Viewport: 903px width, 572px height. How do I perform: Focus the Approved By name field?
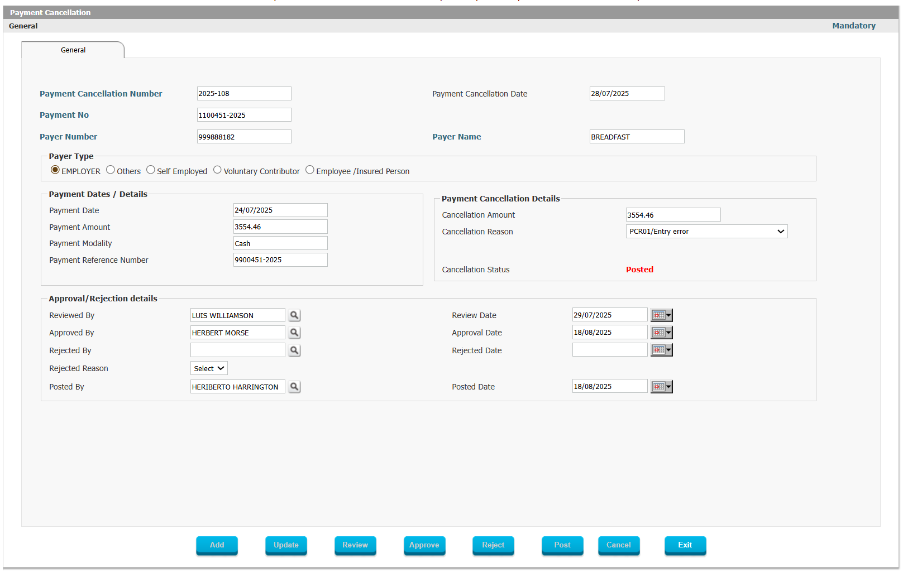(x=238, y=333)
